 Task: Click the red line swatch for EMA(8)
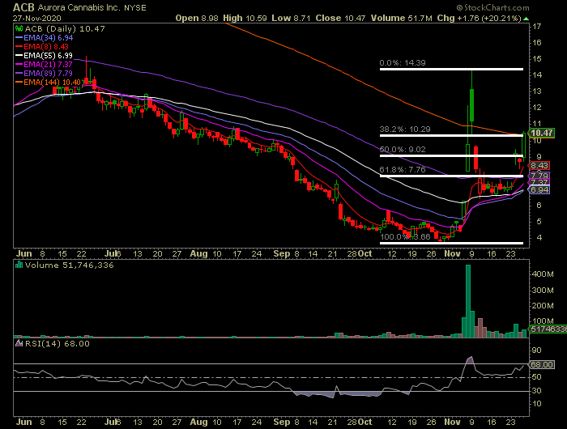(19, 47)
